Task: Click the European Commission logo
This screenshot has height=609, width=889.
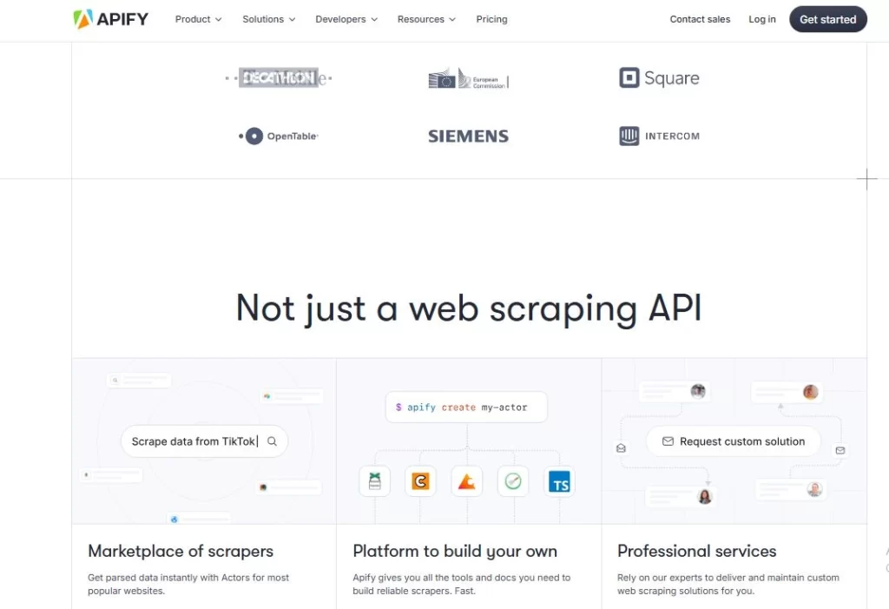Action: pos(468,79)
